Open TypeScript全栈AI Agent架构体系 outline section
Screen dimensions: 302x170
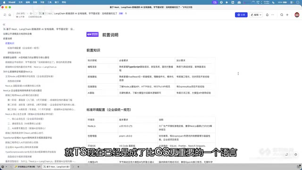point(27,137)
